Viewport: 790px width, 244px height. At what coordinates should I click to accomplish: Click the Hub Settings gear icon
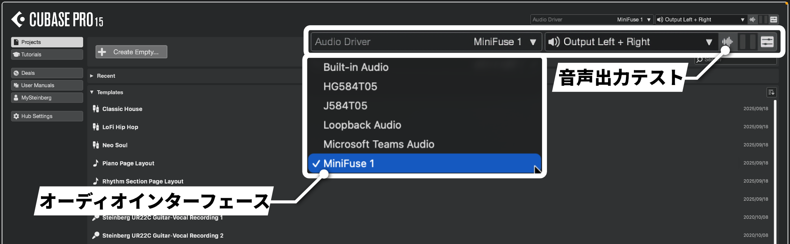(16, 116)
